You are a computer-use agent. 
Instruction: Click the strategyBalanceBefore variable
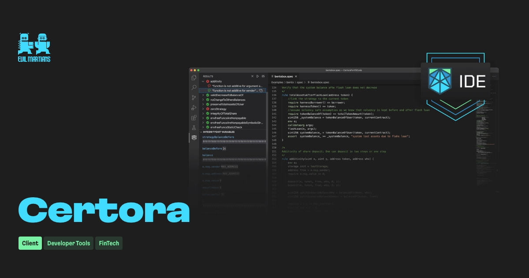tap(218, 137)
